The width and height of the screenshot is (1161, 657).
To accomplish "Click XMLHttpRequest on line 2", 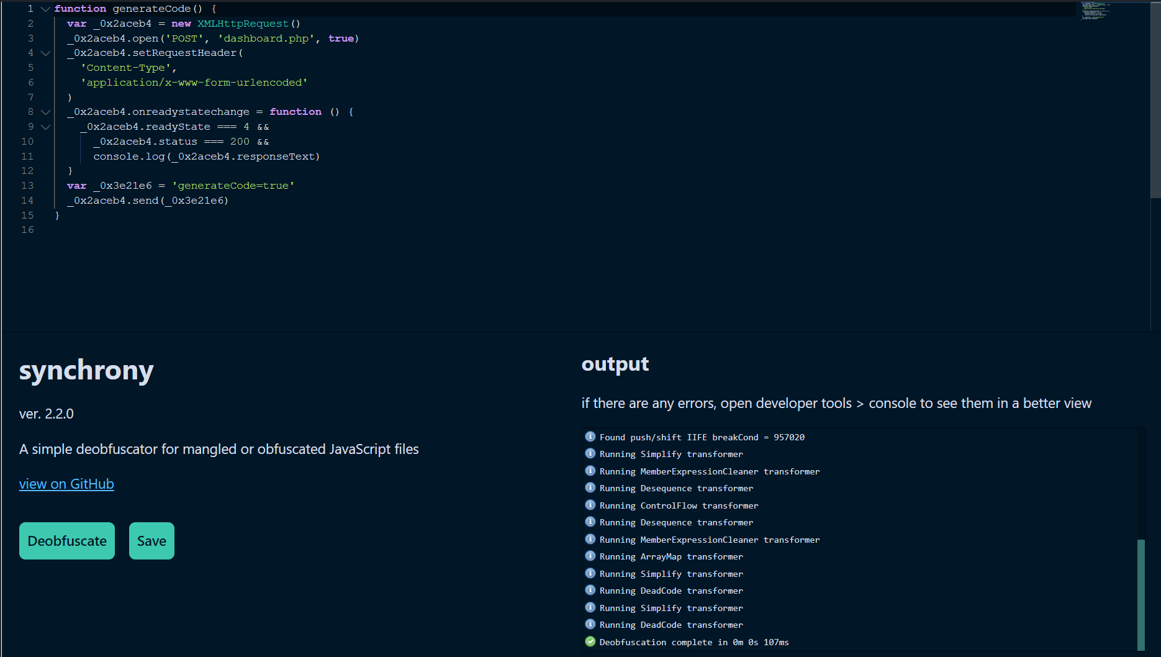I will click(243, 24).
